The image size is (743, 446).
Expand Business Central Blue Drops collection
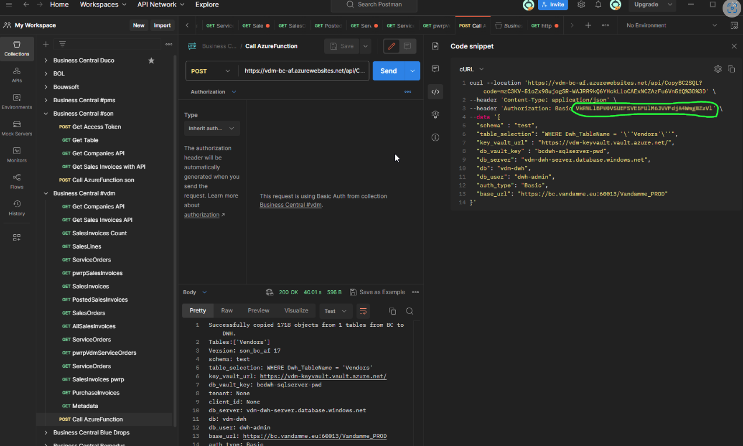[46, 433]
